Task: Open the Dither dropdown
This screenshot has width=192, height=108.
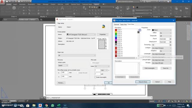Action: (x=165, y=33)
